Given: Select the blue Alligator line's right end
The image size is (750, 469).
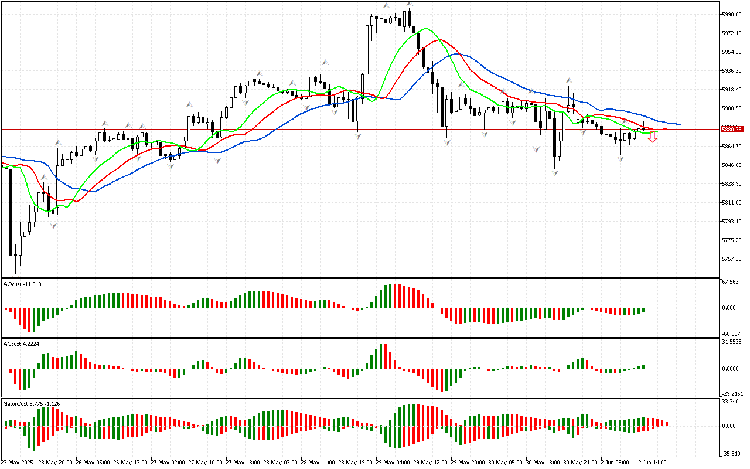Looking at the screenshot, I should coord(679,124).
